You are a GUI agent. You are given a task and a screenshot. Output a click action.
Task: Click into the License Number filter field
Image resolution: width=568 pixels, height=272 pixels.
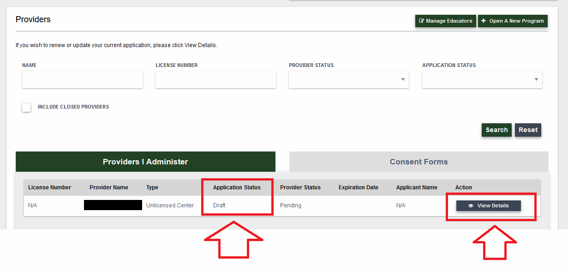tap(215, 79)
